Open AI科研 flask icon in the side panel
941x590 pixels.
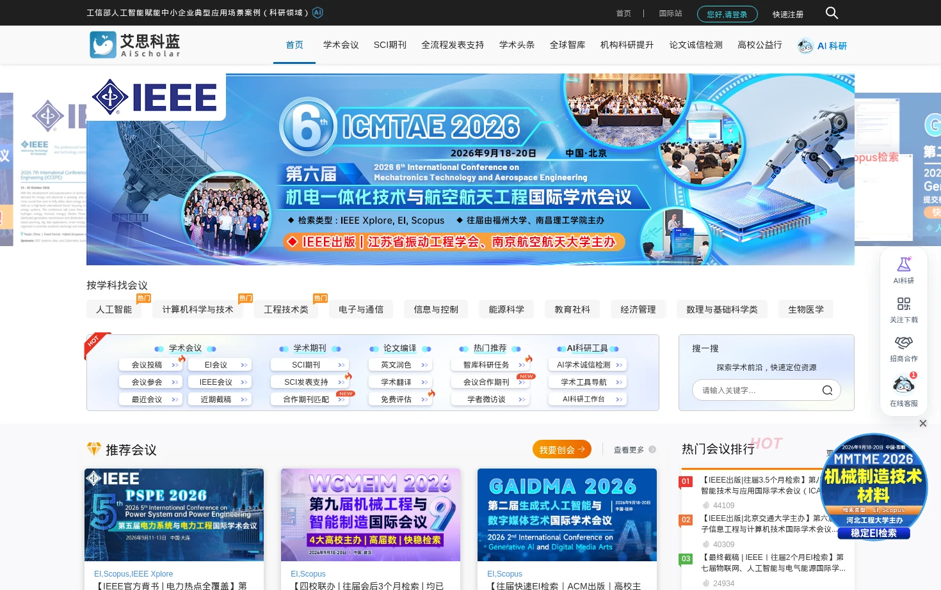coord(904,264)
